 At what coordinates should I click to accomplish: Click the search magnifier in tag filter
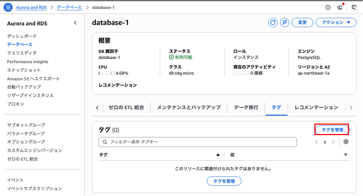(105, 142)
